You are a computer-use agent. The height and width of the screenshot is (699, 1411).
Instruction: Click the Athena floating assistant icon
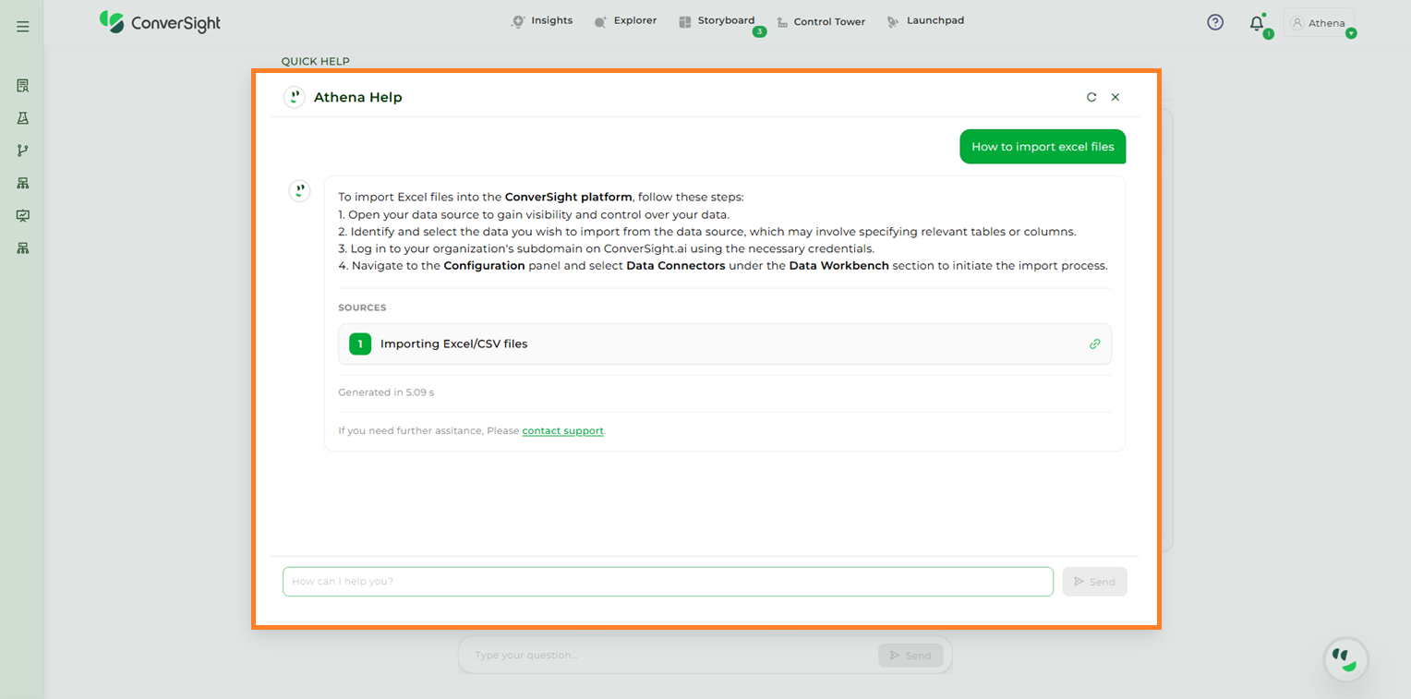(x=1345, y=659)
